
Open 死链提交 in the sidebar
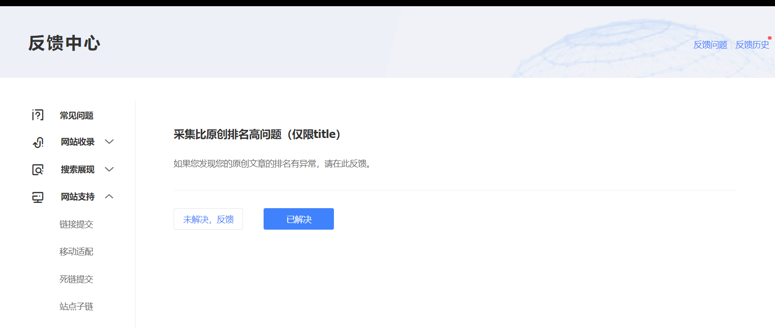[x=76, y=279]
